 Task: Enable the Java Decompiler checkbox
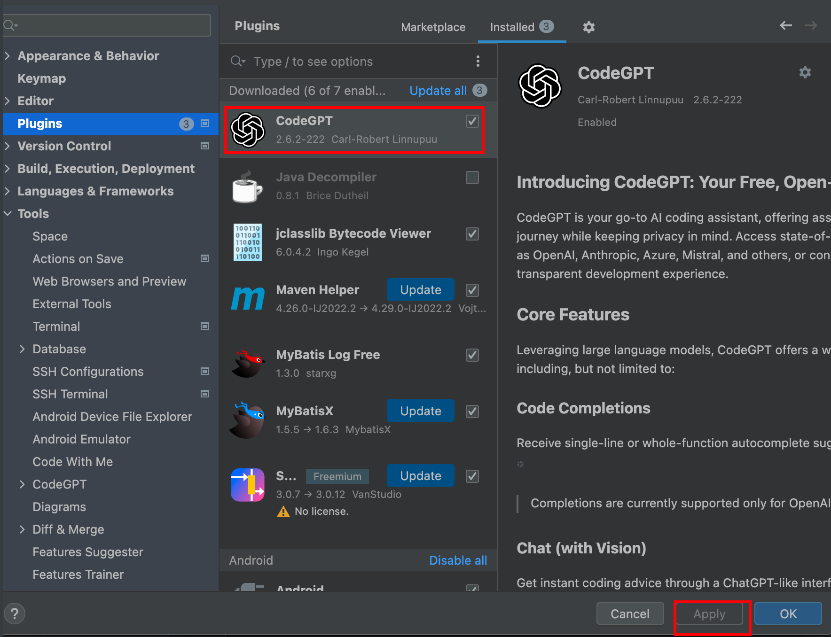click(x=472, y=178)
